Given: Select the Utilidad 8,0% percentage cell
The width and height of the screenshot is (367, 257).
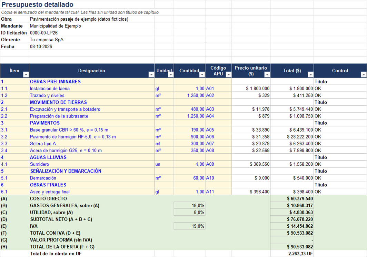Looking at the screenshot, I should coord(190,212).
